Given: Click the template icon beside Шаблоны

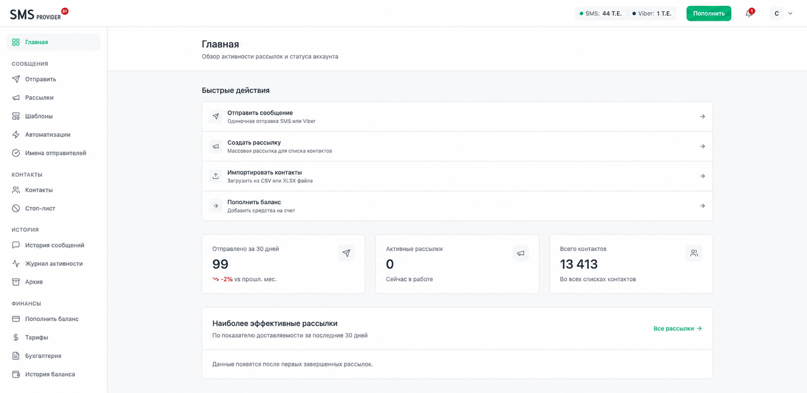Looking at the screenshot, I should pyautogui.click(x=16, y=116).
